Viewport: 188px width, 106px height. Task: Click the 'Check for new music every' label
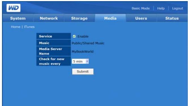pyautogui.click(x=53, y=61)
